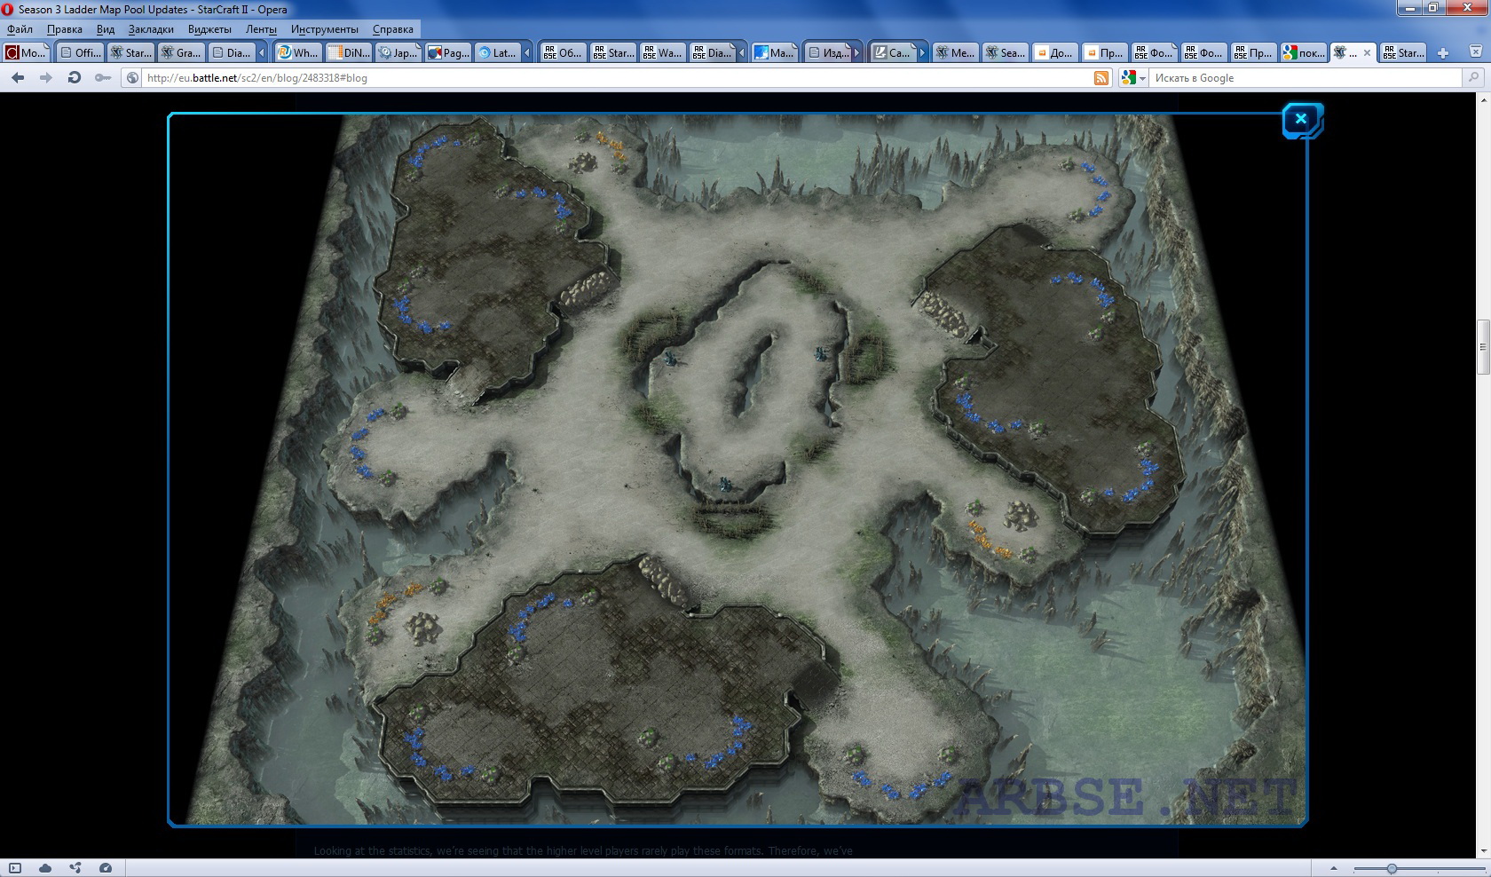Switch to the 'Jap...' tab
The height and width of the screenshot is (877, 1491).
coord(398,53)
